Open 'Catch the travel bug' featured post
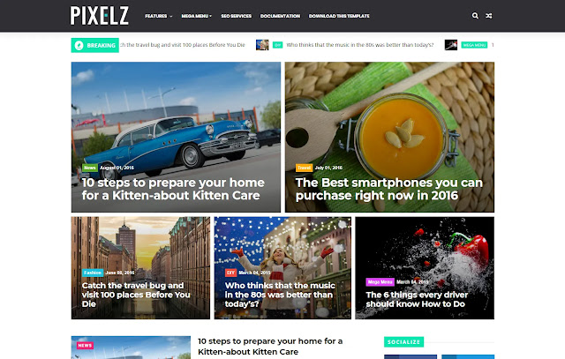The width and height of the screenshot is (565, 359). coord(136,295)
